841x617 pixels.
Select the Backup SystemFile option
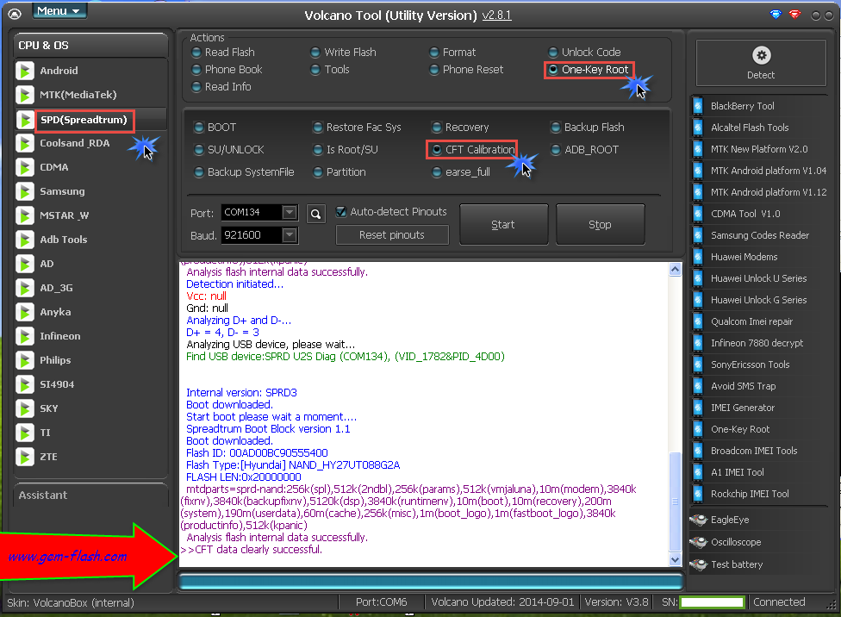199,172
